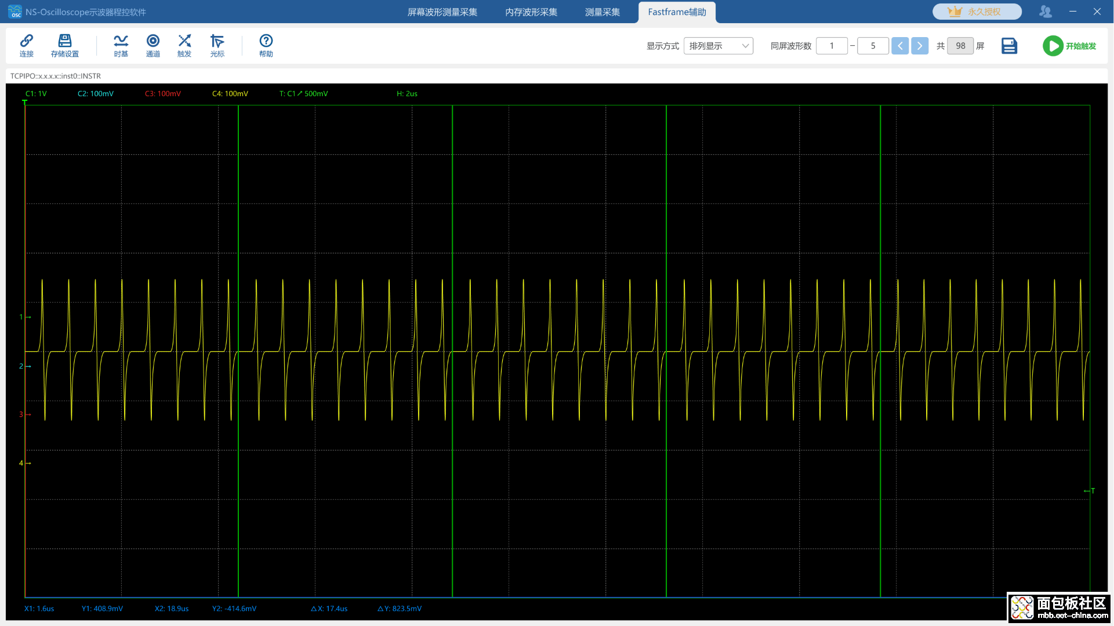Click the Y2: -414.6mV cursor readout
The height and width of the screenshot is (626, 1114).
(x=234, y=609)
